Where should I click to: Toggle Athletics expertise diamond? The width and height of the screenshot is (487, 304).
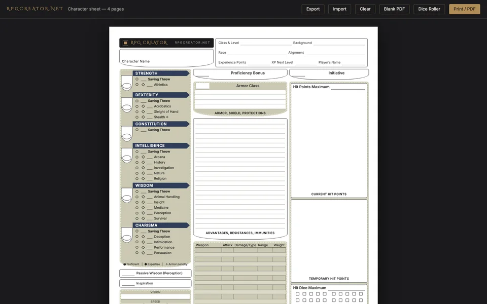[x=143, y=85]
